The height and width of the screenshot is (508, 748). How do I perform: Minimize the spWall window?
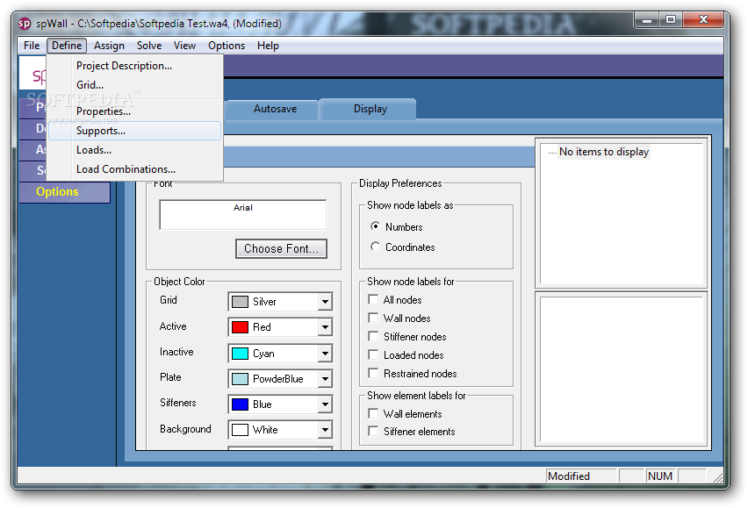pos(647,20)
